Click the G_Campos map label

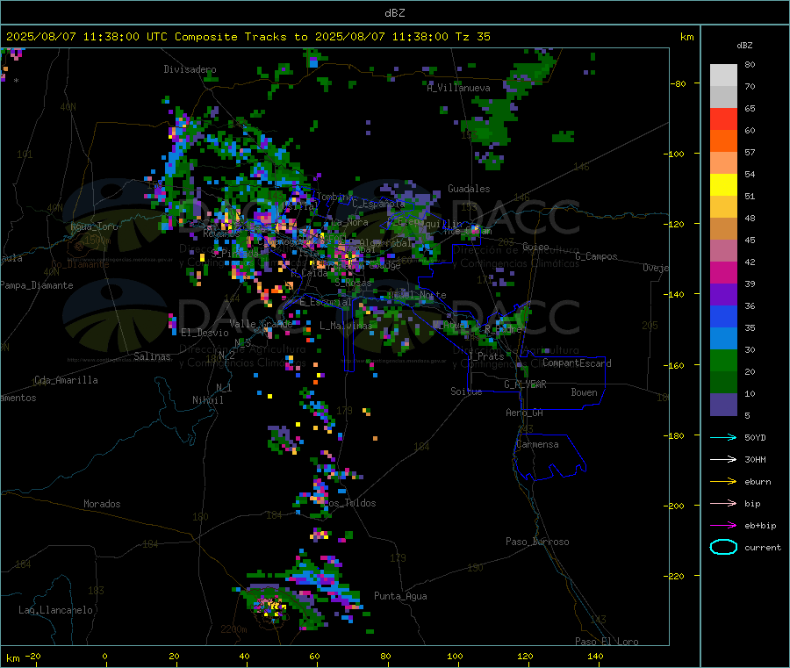597,256
